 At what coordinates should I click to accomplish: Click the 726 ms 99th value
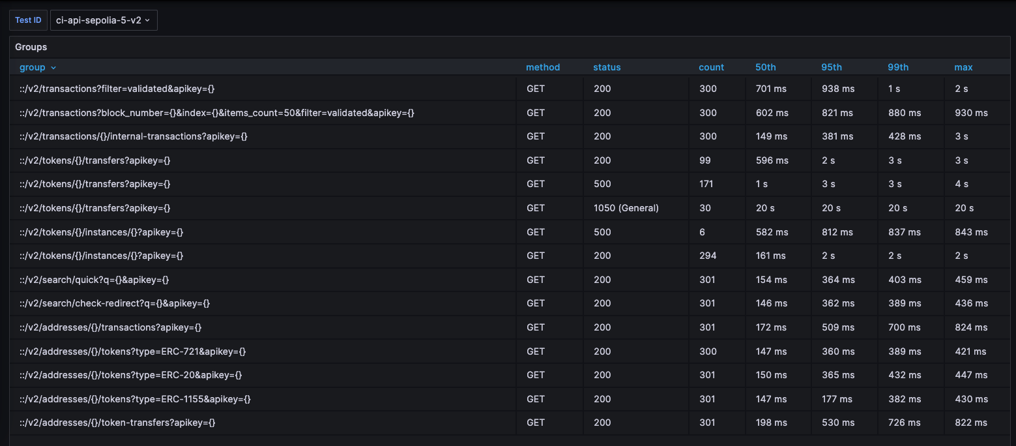point(905,423)
